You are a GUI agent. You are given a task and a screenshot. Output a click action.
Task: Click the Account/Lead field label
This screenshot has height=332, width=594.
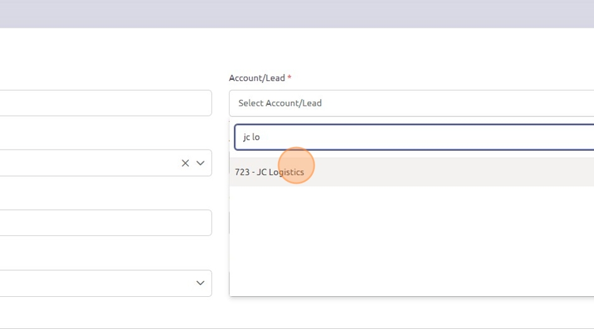(x=257, y=78)
